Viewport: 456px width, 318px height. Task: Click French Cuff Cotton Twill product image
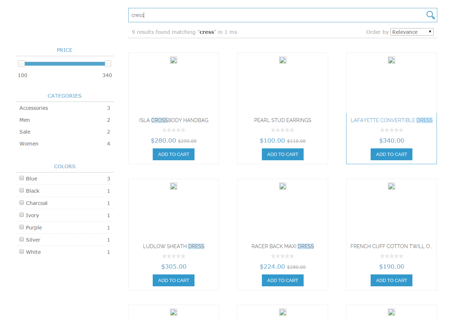pyautogui.click(x=392, y=186)
